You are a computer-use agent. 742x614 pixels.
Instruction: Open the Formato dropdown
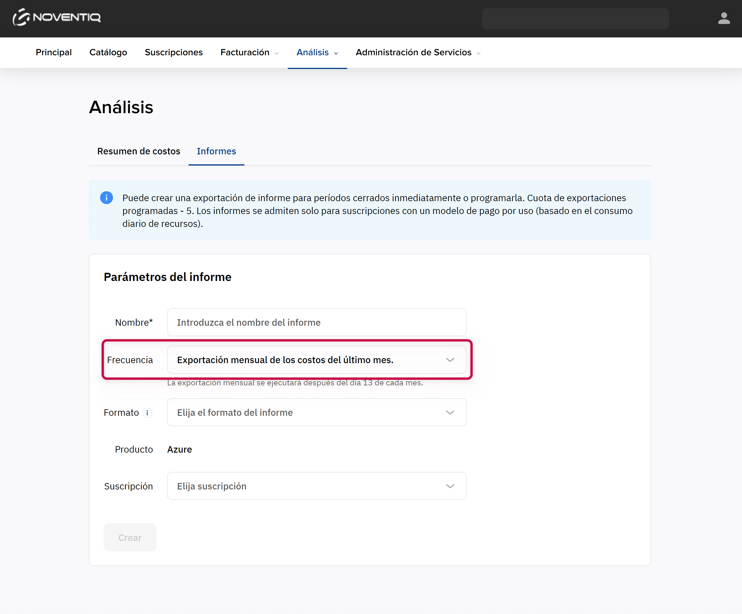(316, 413)
